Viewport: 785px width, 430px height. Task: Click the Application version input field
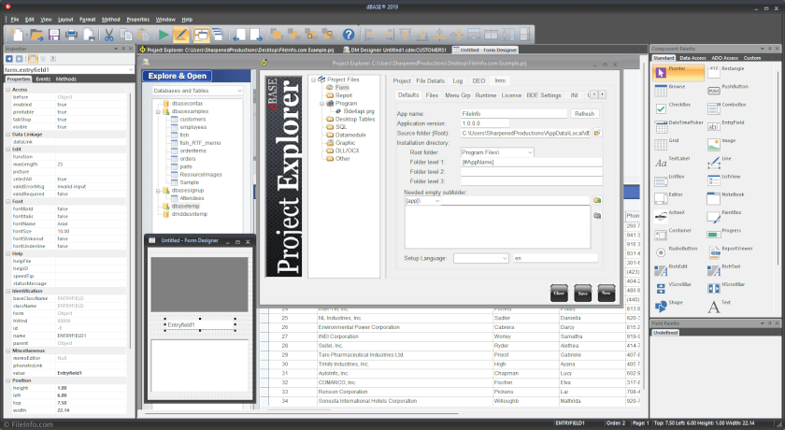(x=485, y=123)
